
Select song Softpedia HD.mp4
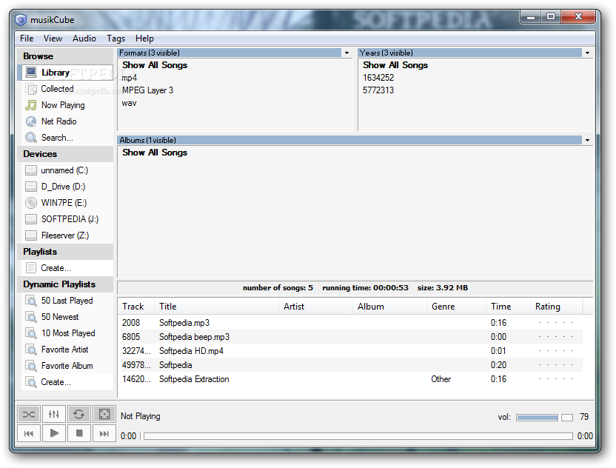pyautogui.click(x=350, y=351)
